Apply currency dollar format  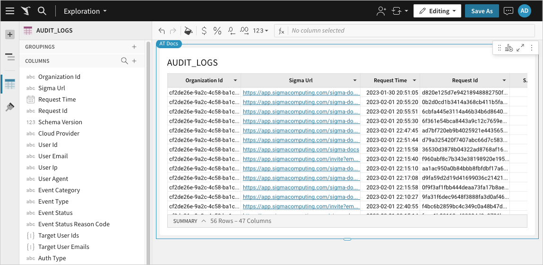coord(204,31)
